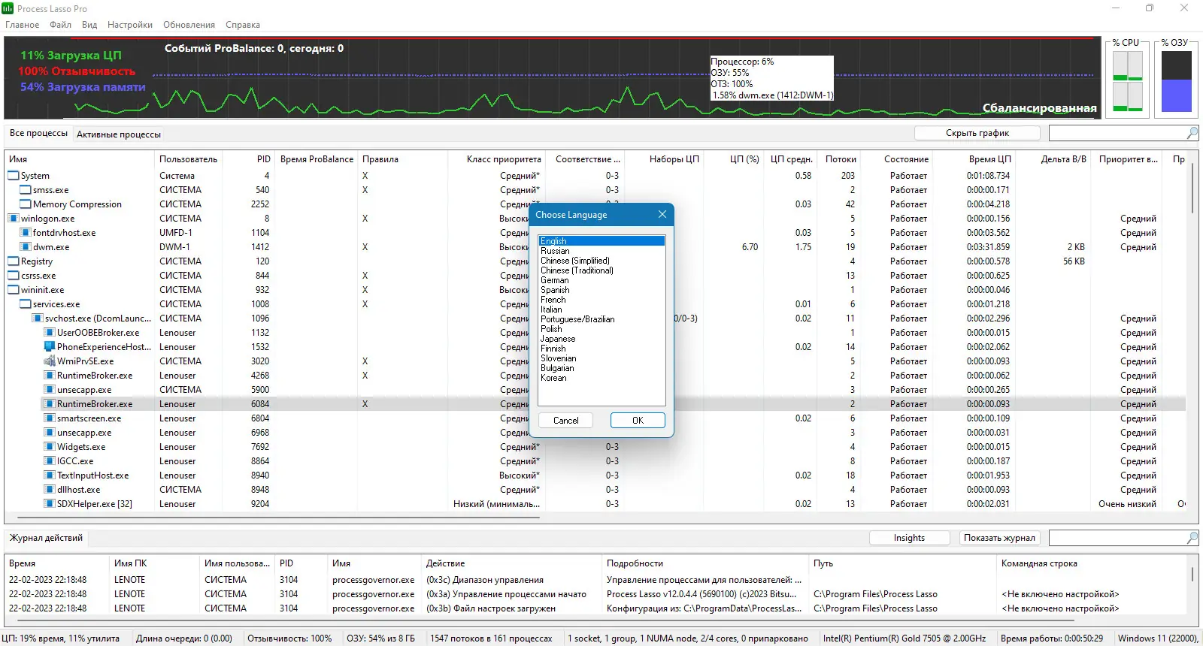Click the % CPU meter graphic
Screen dimensions: 1203x646
(1128, 81)
